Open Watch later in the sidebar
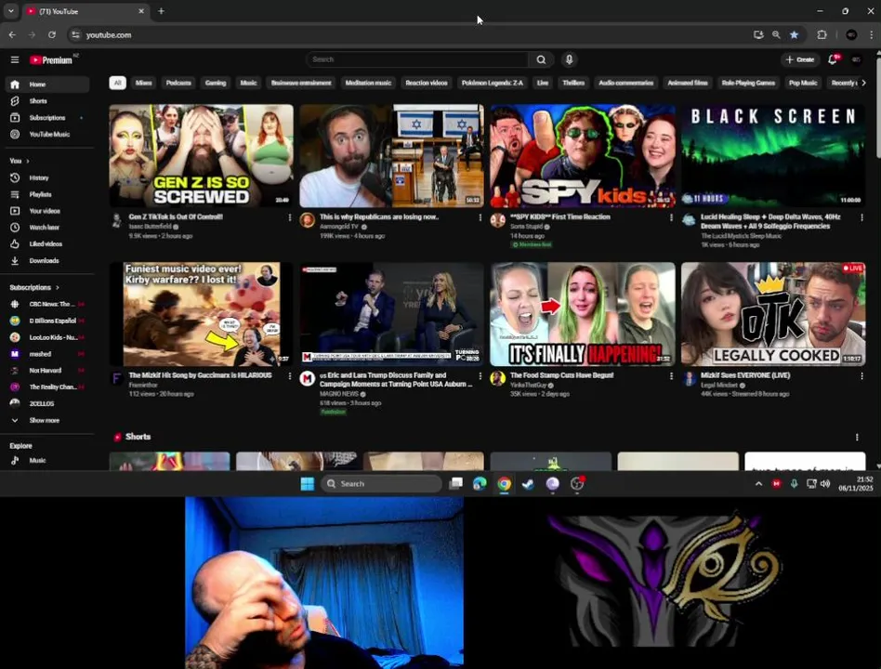 pos(47,228)
